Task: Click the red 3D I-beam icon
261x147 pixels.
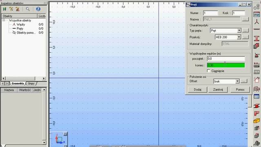Action: point(257,106)
